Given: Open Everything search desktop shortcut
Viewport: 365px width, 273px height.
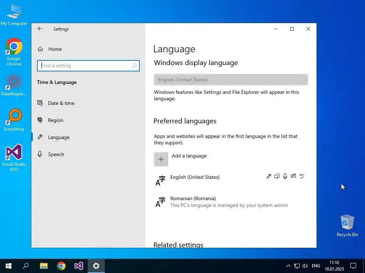Looking at the screenshot, I should pos(14,120).
